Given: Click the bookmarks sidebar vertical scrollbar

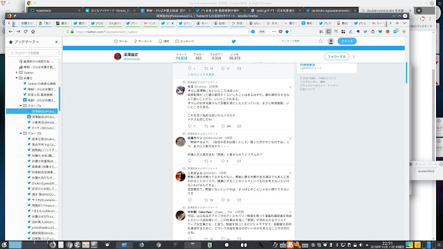Looking at the screenshot, I should (x=60, y=99).
